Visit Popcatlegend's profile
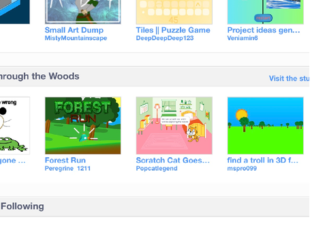This screenshot has width=327, height=245. point(157,168)
